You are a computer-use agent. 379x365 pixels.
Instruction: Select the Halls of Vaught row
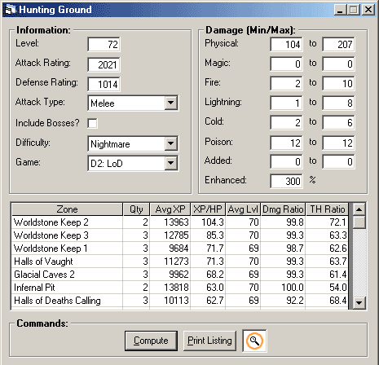point(180,262)
